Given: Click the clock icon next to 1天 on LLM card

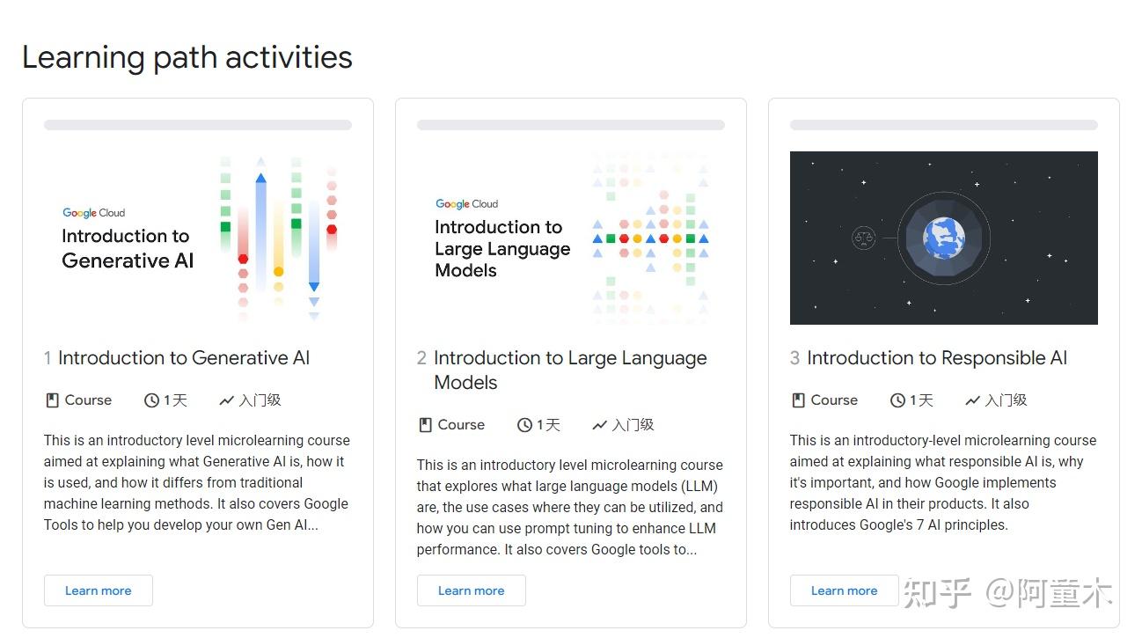Looking at the screenshot, I should tap(524, 424).
